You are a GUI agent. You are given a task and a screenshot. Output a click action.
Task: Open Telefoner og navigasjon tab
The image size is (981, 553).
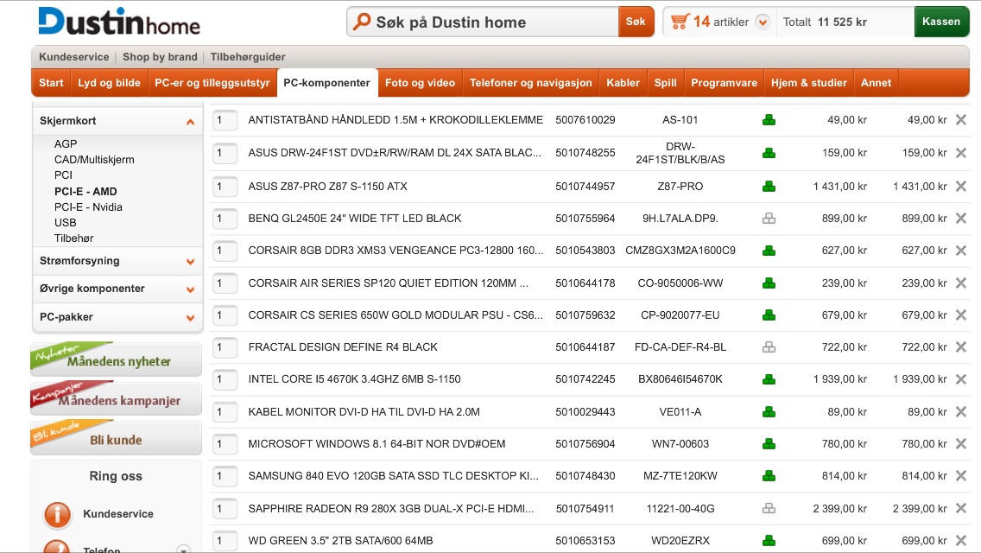point(530,83)
